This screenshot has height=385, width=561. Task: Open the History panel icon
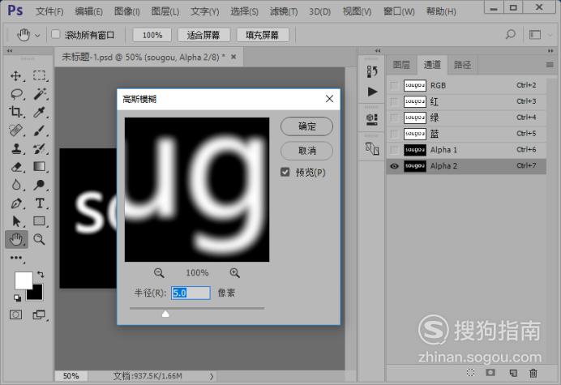pyautogui.click(x=372, y=71)
